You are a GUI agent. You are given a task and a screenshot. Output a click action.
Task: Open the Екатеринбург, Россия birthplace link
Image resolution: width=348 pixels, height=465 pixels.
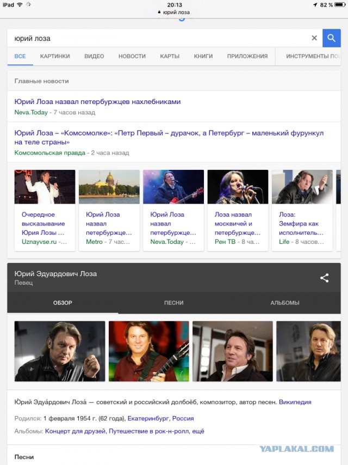click(x=160, y=418)
